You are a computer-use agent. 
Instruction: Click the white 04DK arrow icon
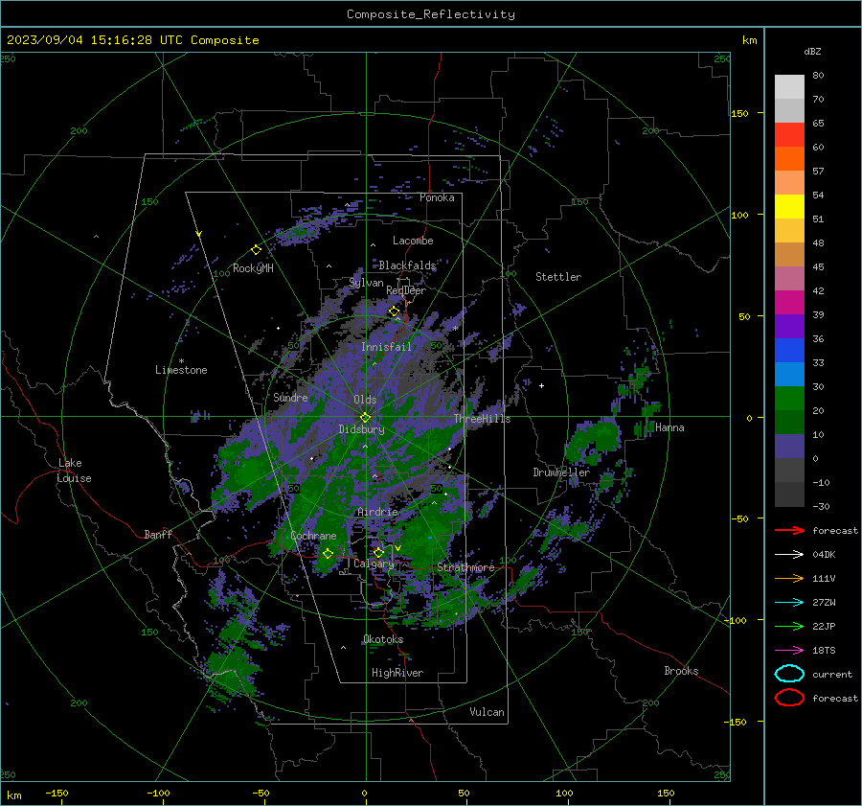[x=789, y=555]
